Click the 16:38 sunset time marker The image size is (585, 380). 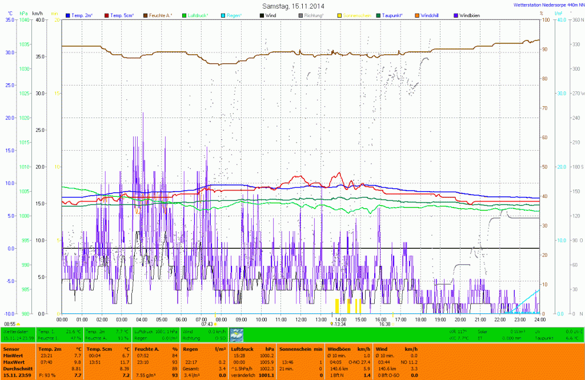(x=383, y=324)
